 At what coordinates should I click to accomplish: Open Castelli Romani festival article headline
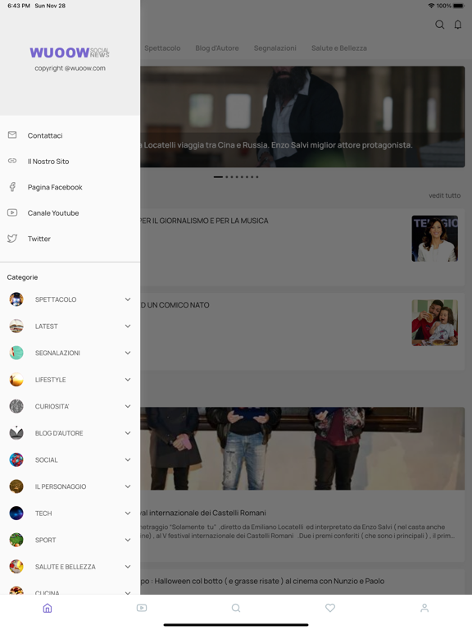(x=202, y=513)
